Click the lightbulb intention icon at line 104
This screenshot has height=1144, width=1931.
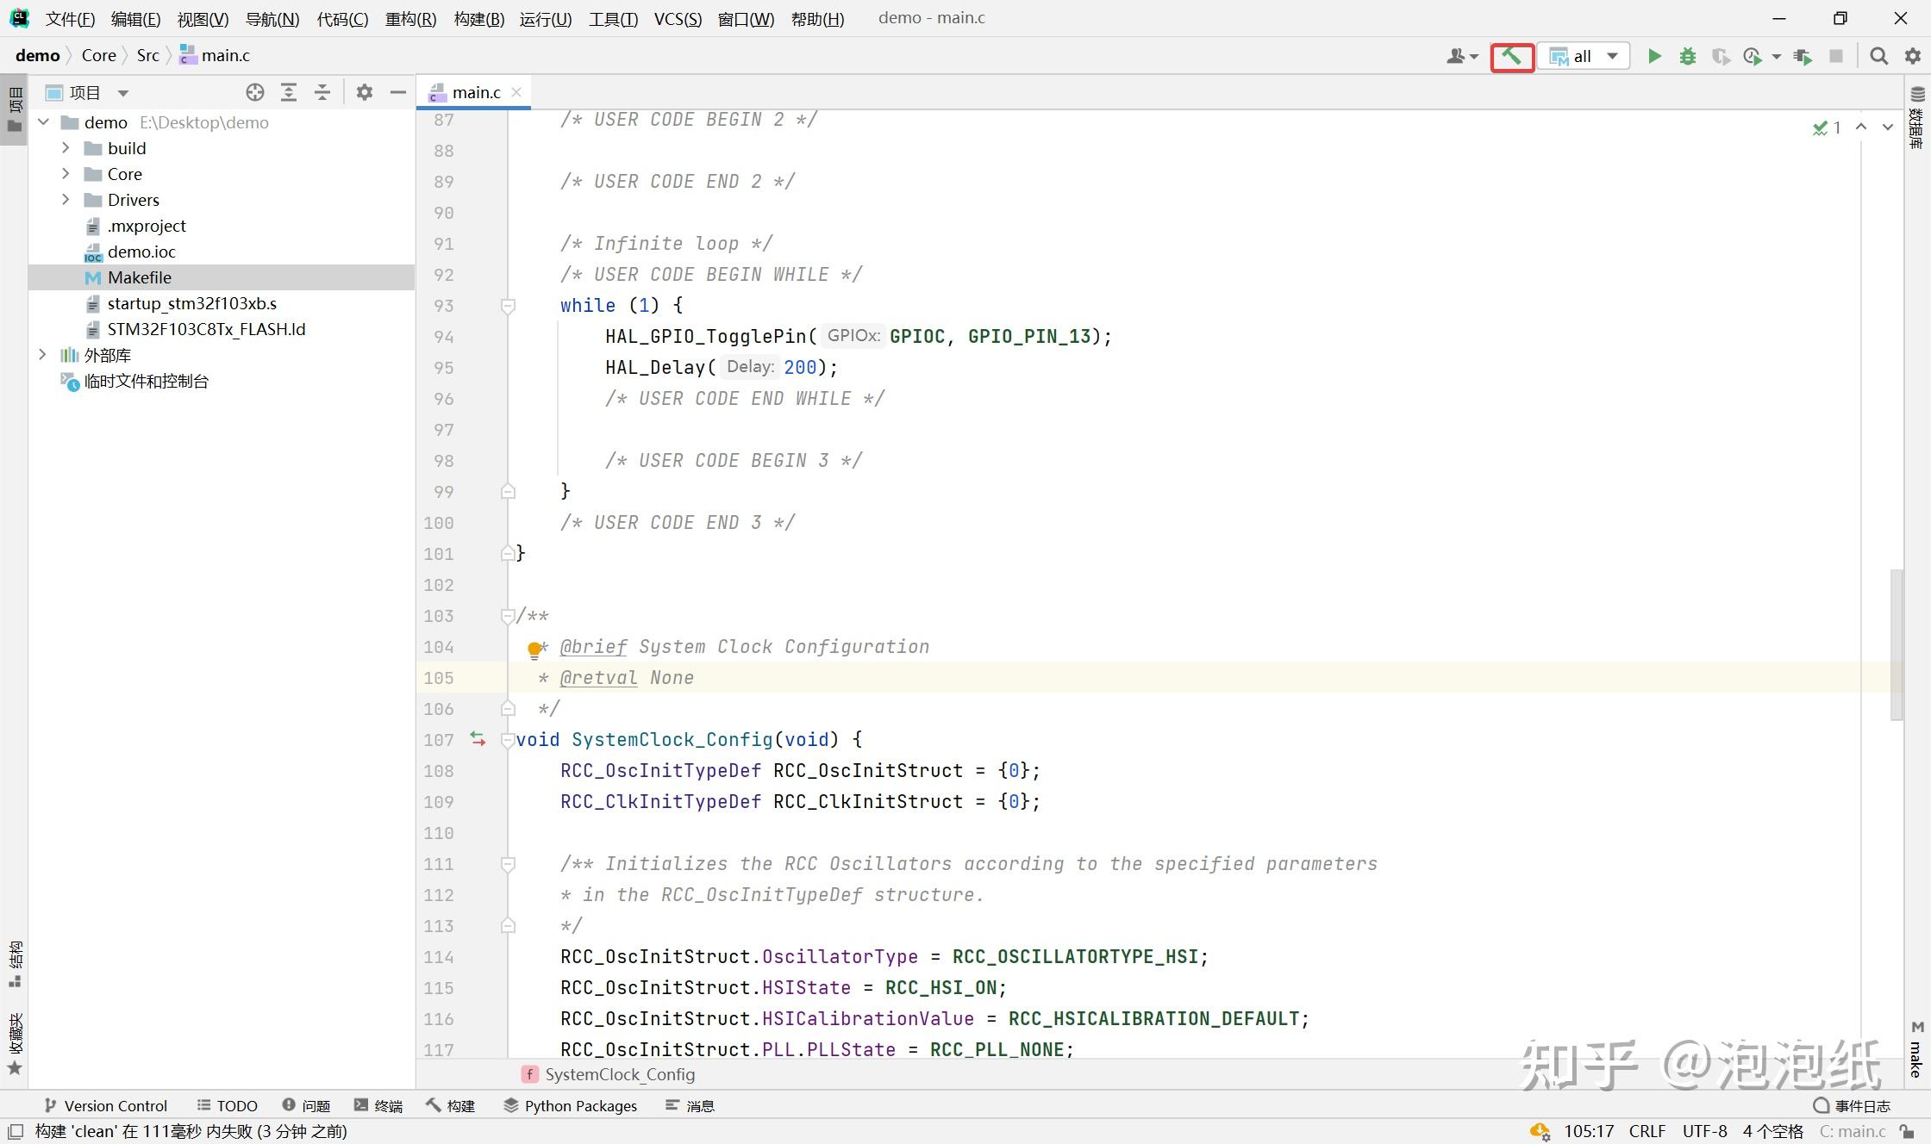pyautogui.click(x=534, y=650)
